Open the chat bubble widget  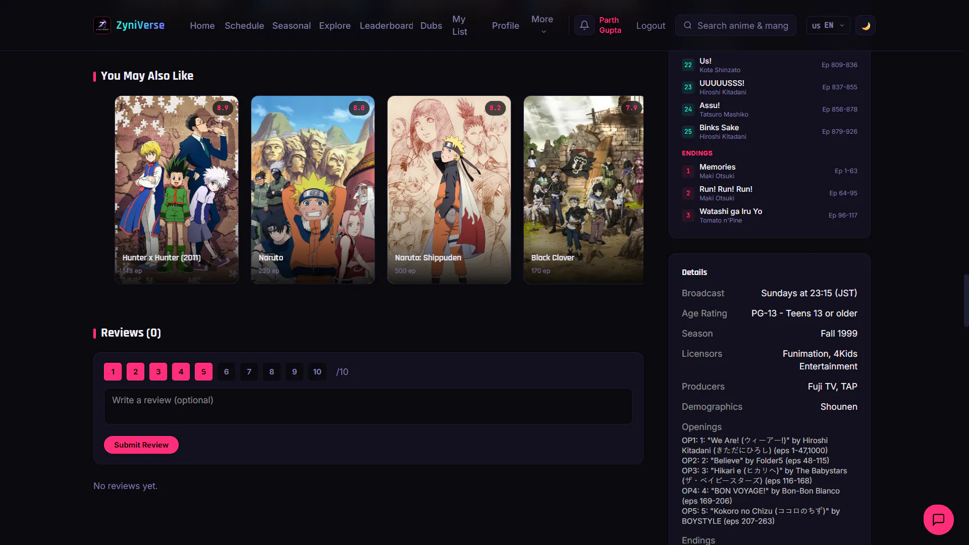938,519
